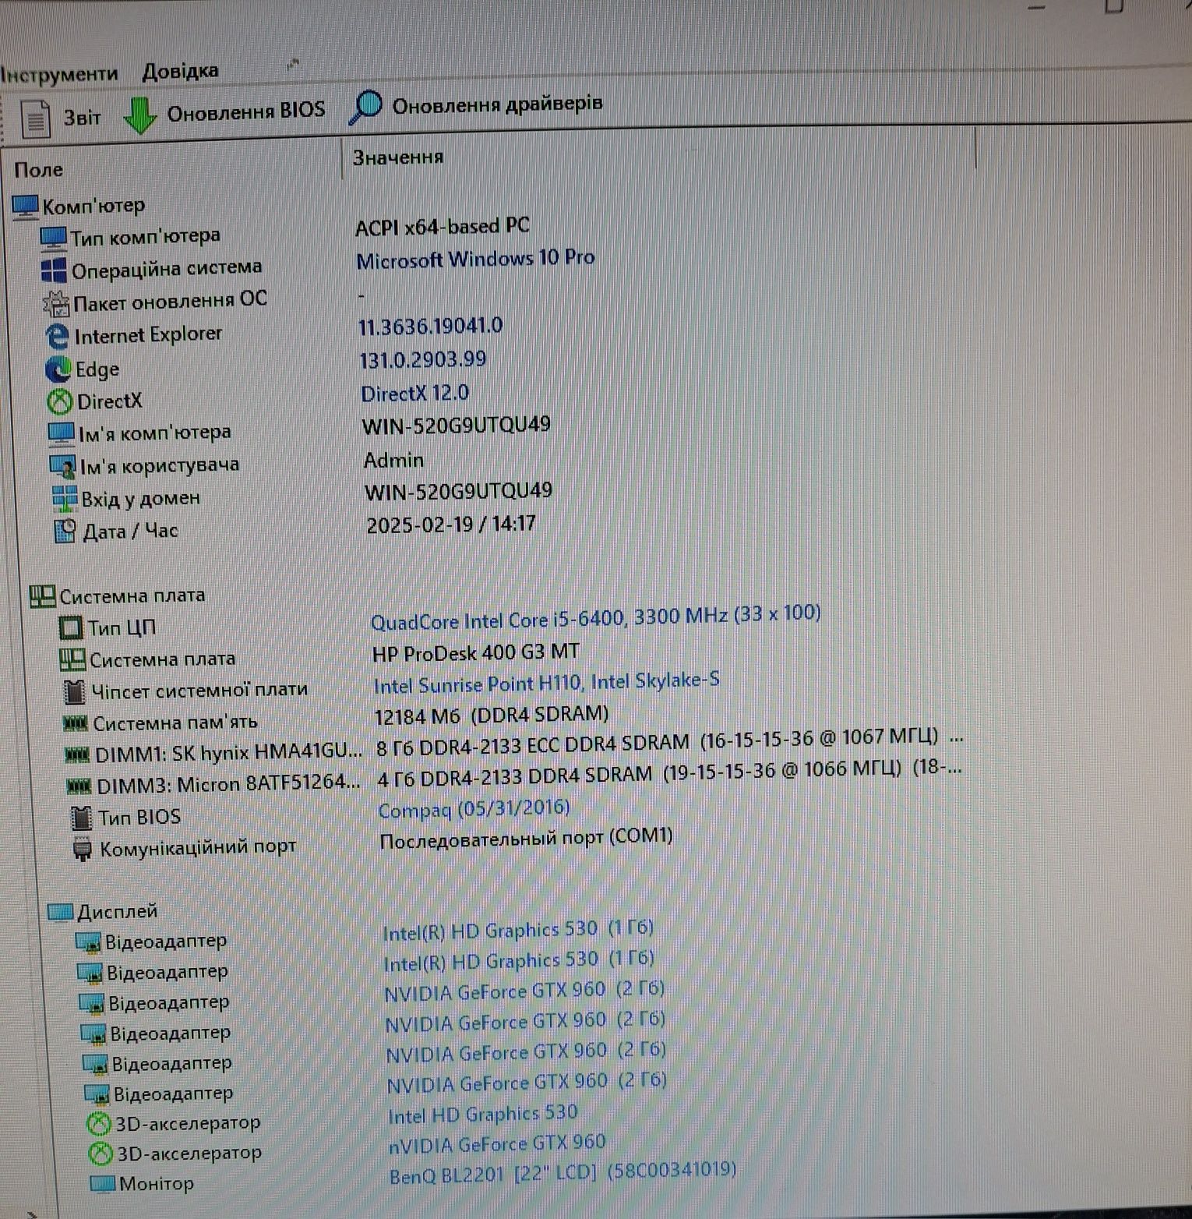Viewport: 1192px width, 1219px height.
Task: Select the Дисплей section icon
Action: [x=60, y=913]
